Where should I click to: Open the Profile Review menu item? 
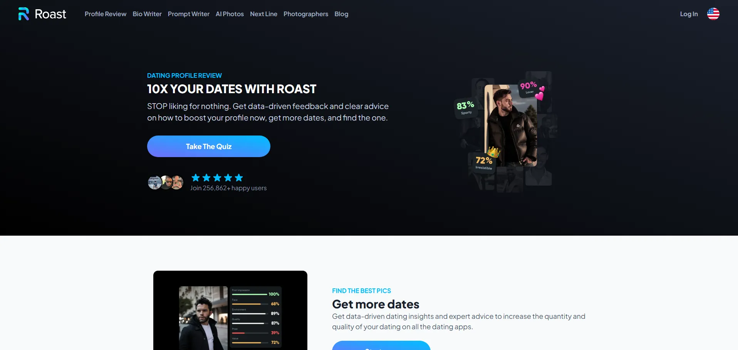point(106,14)
